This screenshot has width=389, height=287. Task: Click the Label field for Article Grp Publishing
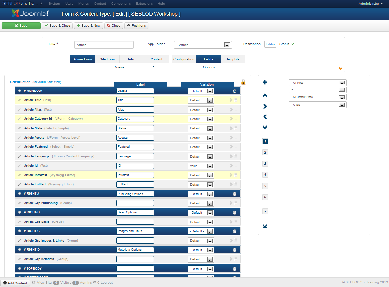click(x=135, y=203)
